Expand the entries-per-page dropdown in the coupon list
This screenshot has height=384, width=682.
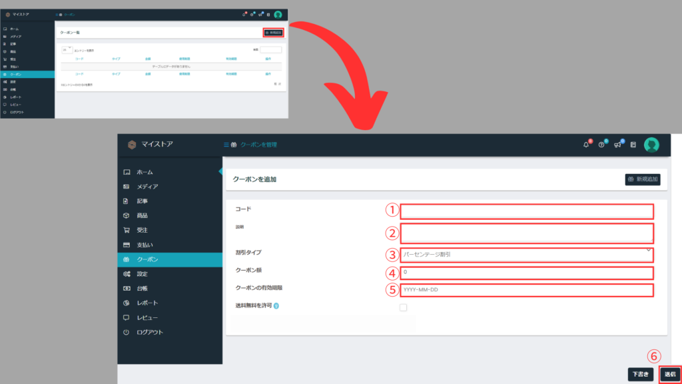pyautogui.click(x=67, y=49)
